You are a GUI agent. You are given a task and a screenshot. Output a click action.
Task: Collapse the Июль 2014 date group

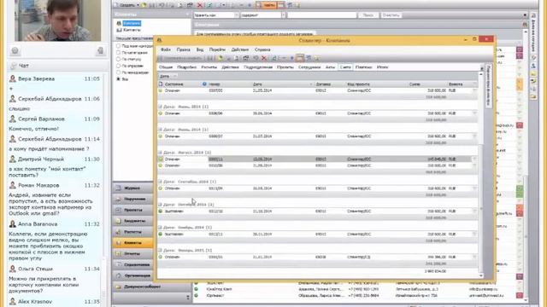coord(160,130)
